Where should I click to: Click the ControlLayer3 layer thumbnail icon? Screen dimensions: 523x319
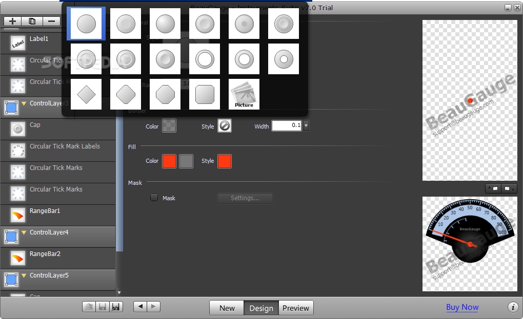coord(11,108)
